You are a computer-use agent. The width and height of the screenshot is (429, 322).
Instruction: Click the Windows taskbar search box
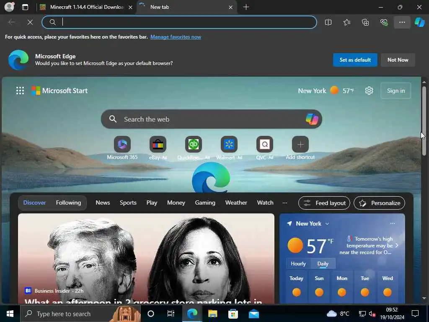pos(80,314)
